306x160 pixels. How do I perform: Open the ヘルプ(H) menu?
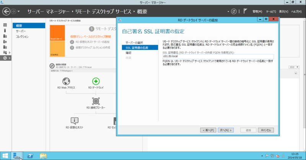coord(296,11)
